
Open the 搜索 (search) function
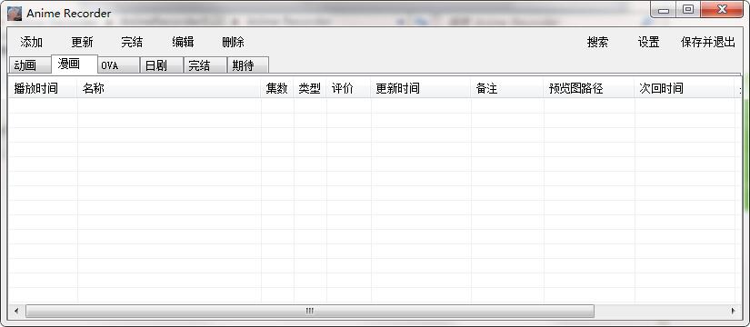pos(598,42)
